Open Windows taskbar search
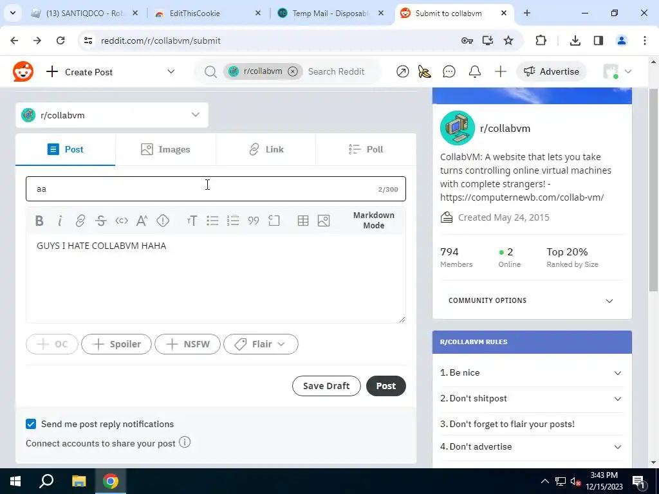 point(46,481)
